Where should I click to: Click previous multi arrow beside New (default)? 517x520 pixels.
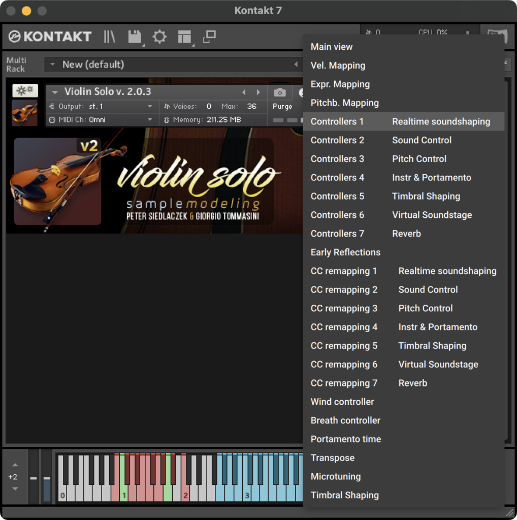point(296,64)
